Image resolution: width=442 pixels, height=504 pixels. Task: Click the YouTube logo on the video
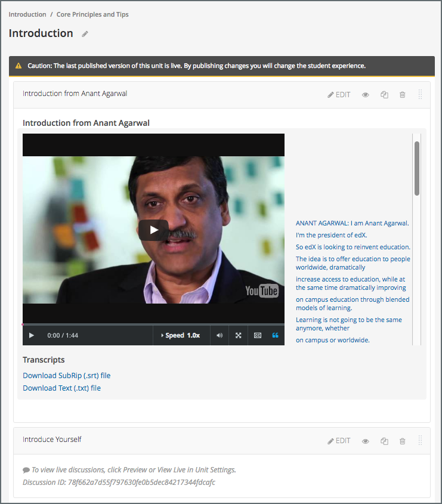262,291
